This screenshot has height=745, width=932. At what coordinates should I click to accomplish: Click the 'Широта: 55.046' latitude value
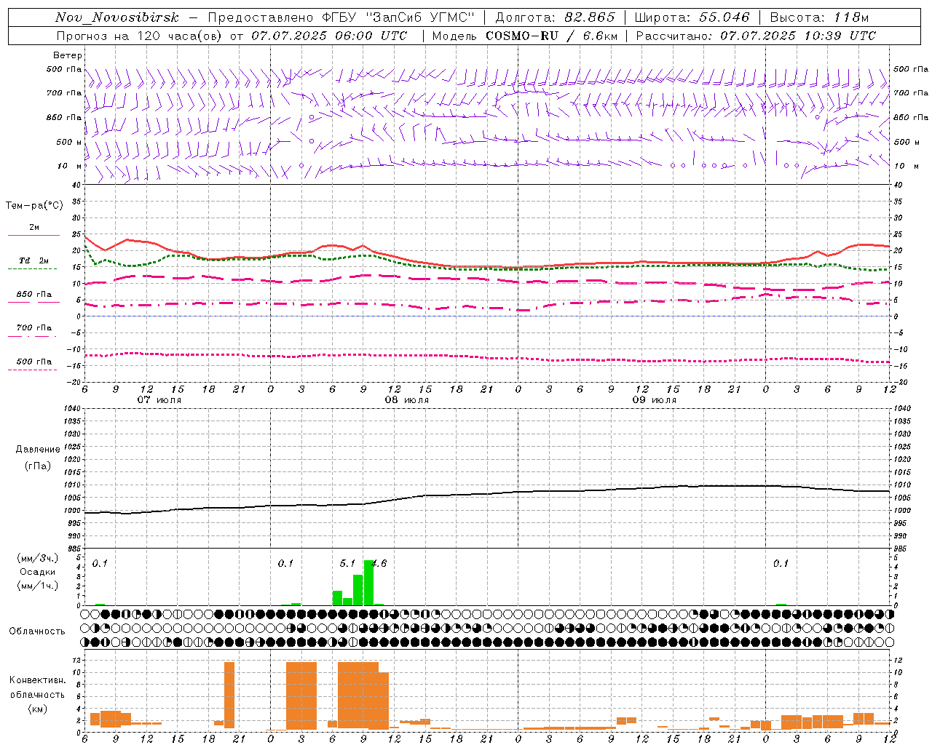tap(692, 17)
